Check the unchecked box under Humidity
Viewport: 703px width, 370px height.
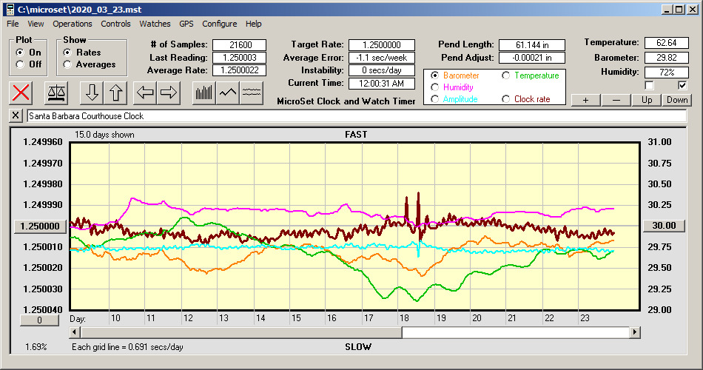[649, 85]
